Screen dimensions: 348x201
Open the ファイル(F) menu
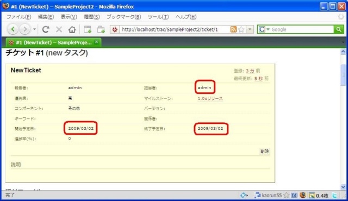click(18, 17)
